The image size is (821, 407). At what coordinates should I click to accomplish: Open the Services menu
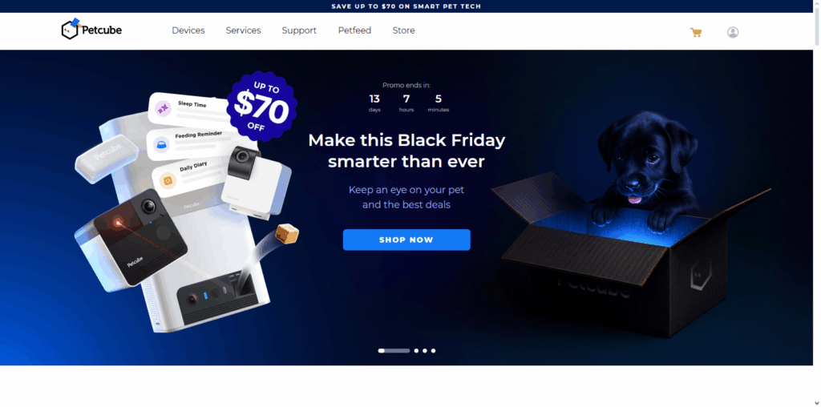[x=243, y=30]
